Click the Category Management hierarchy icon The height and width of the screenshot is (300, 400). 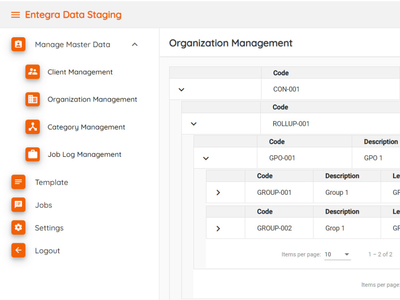coord(33,127)
